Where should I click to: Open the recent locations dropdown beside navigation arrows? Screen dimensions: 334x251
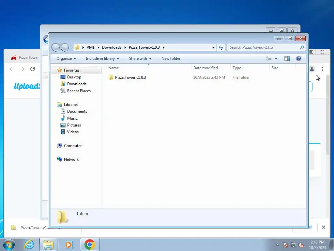71,48
